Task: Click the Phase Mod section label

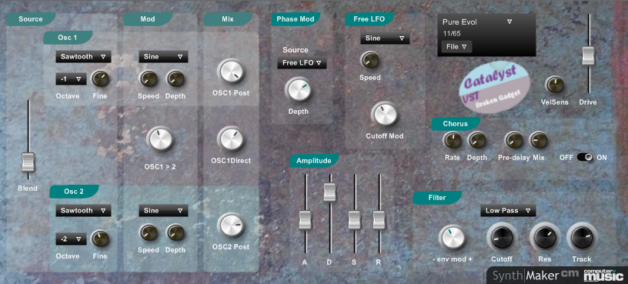Action: (296, 19)
